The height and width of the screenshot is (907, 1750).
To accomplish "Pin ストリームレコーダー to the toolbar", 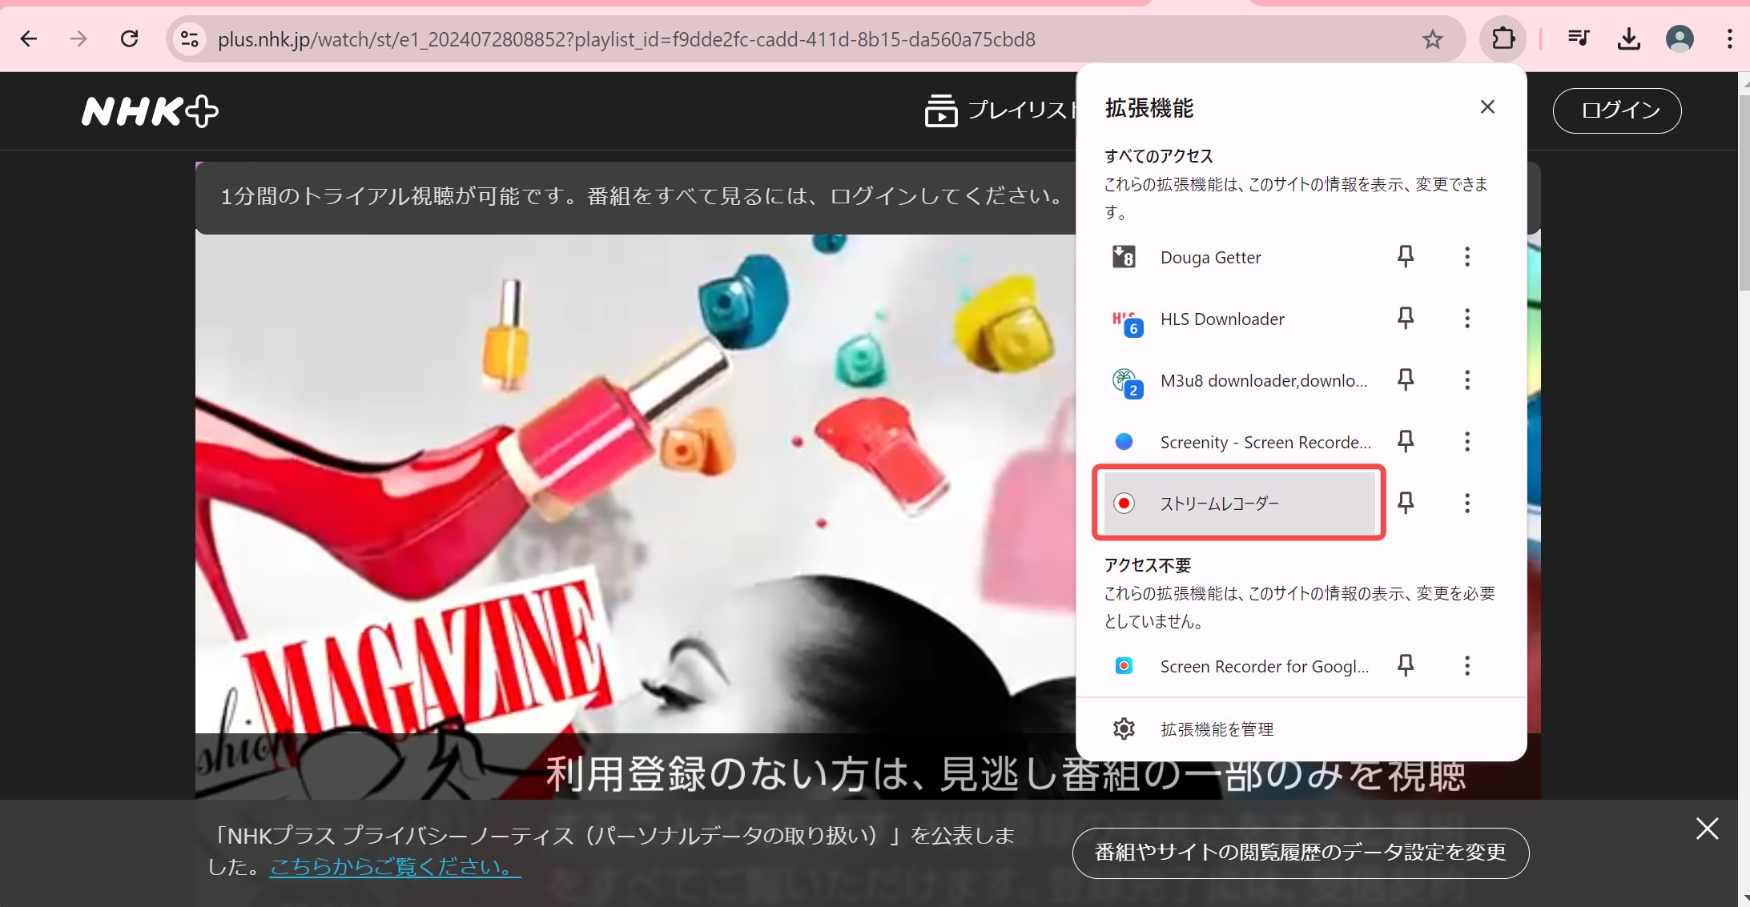I will 1406,503.
